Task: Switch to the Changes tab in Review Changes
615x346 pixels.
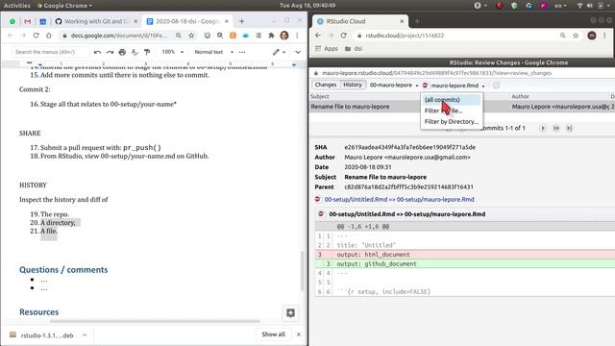Action: tap(326, 85)
